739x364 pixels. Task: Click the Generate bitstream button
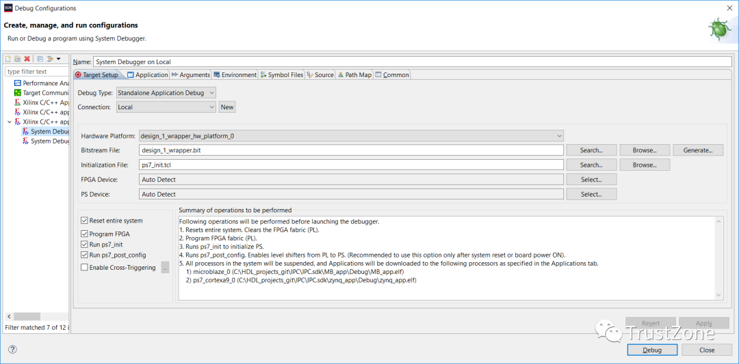pyautogui.click(x=698, y=150)
